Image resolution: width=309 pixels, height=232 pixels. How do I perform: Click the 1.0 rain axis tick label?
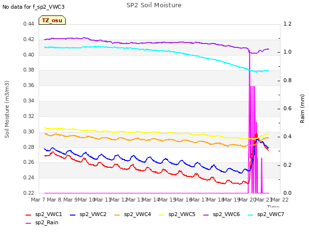tap(287, 52)
